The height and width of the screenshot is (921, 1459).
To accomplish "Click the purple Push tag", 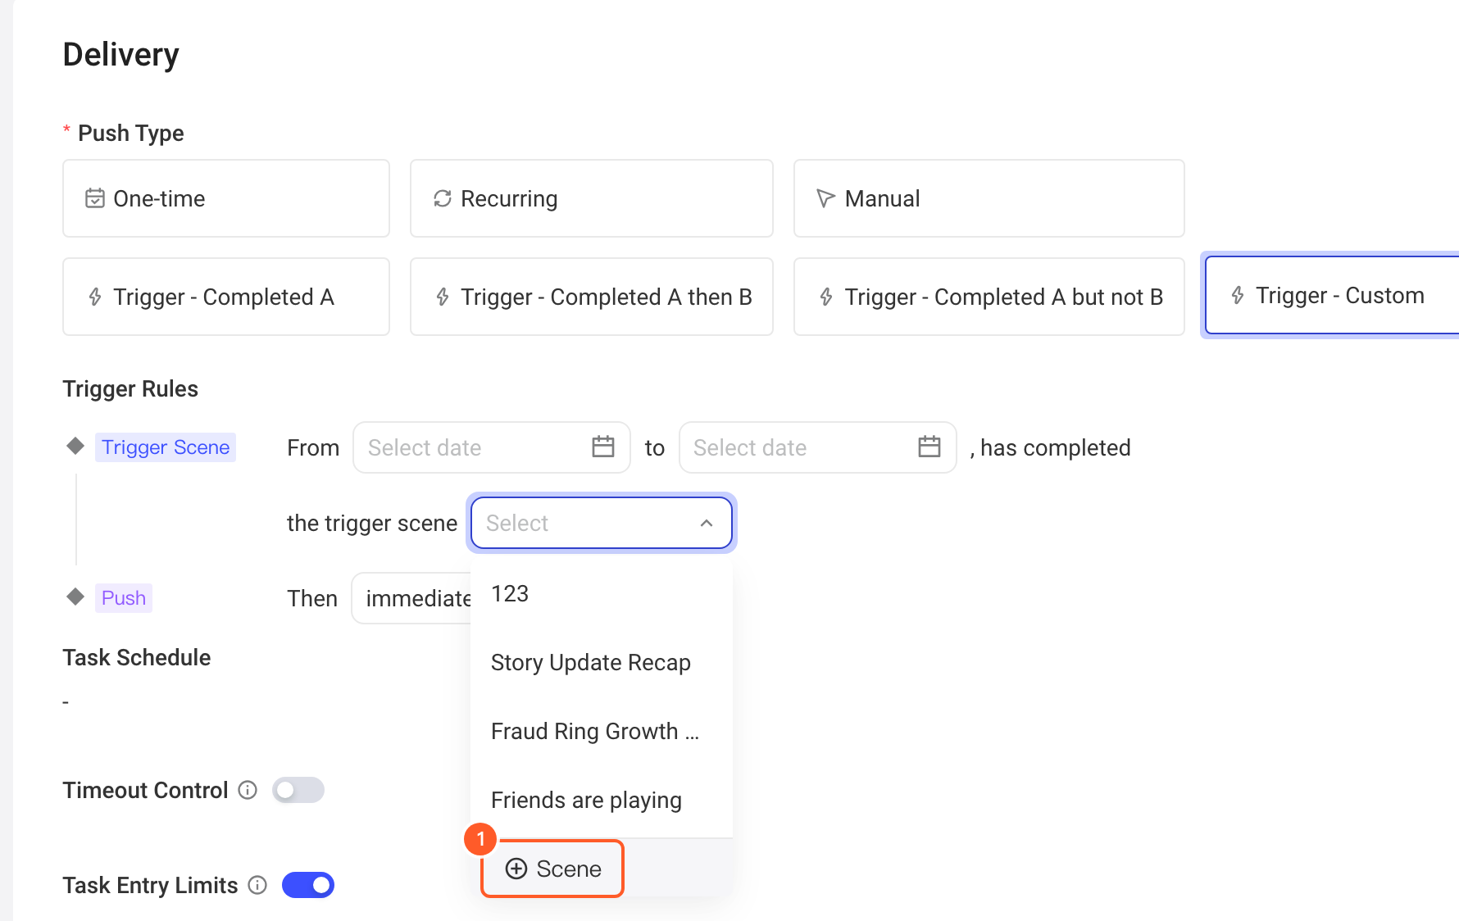I will pyautogui.click(x=124, y=598).
